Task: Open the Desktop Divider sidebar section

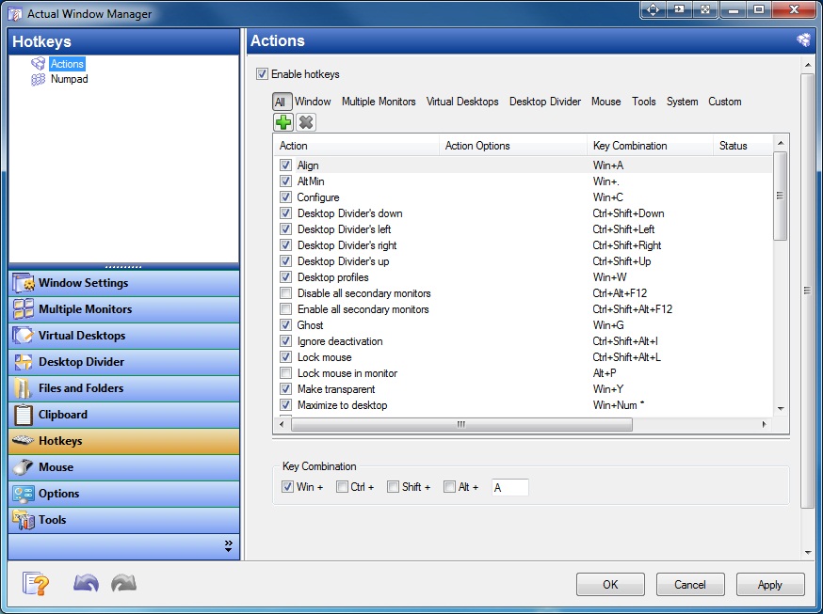Action: tap(124, 362)
